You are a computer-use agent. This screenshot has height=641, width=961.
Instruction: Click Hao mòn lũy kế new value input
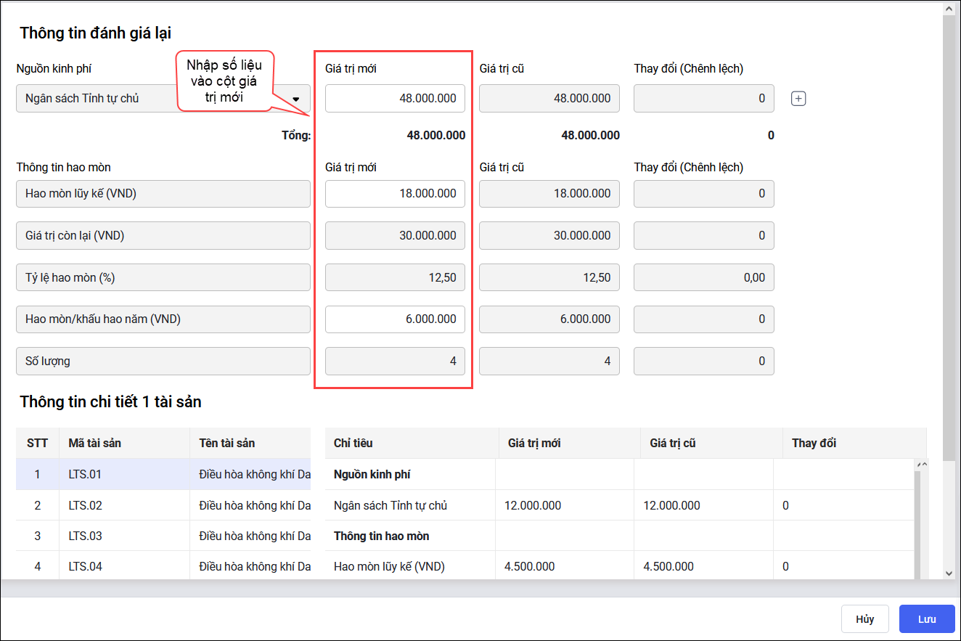pyautogui.click(x=395, y=194)
